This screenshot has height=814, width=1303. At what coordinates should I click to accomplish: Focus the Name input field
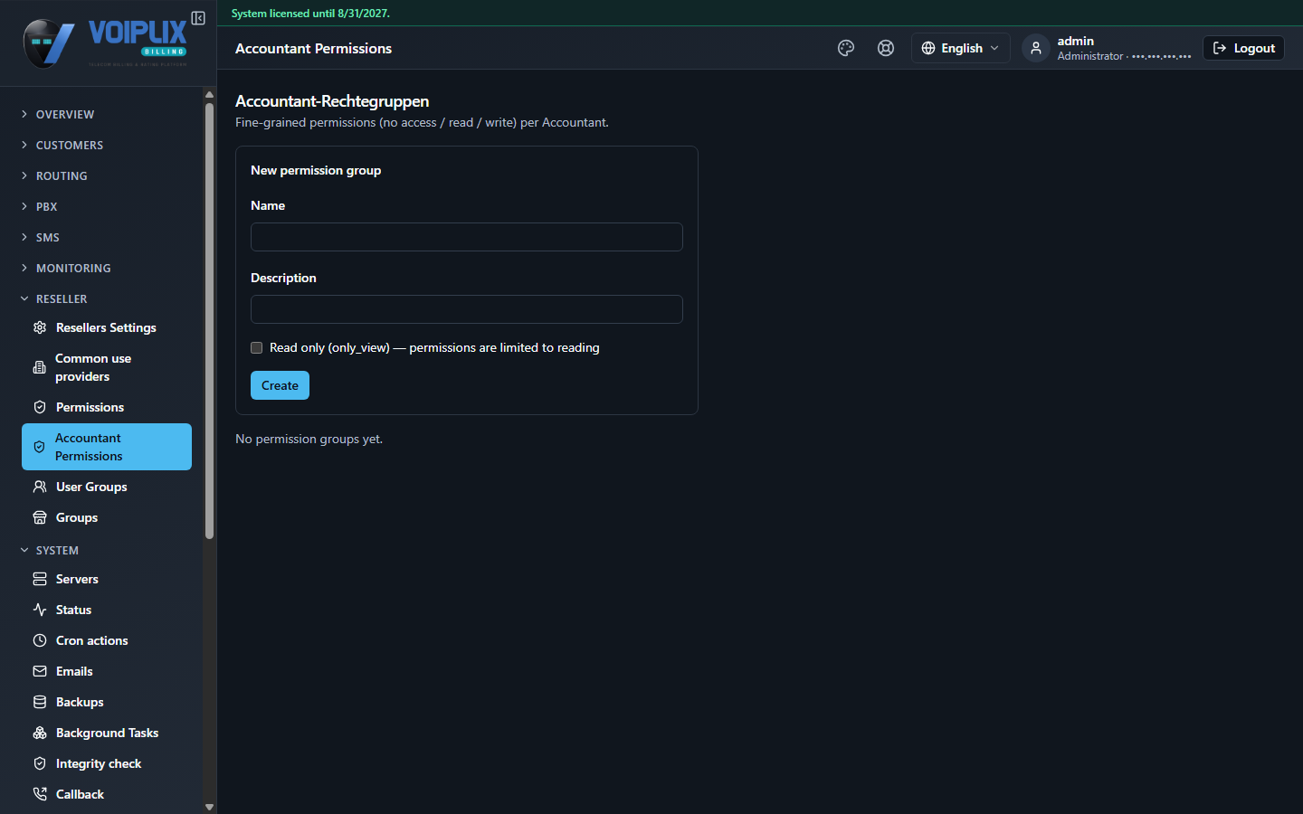467,237
